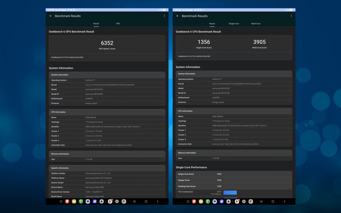Launch Camera app from the right taskbar
The image size is (341, 213).
point(228,201)
